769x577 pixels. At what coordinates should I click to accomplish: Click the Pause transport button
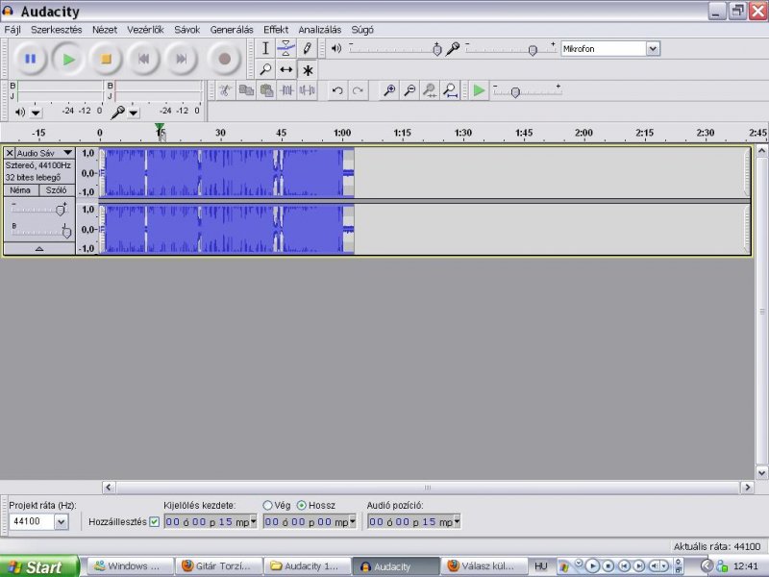[x=30, y=59]
